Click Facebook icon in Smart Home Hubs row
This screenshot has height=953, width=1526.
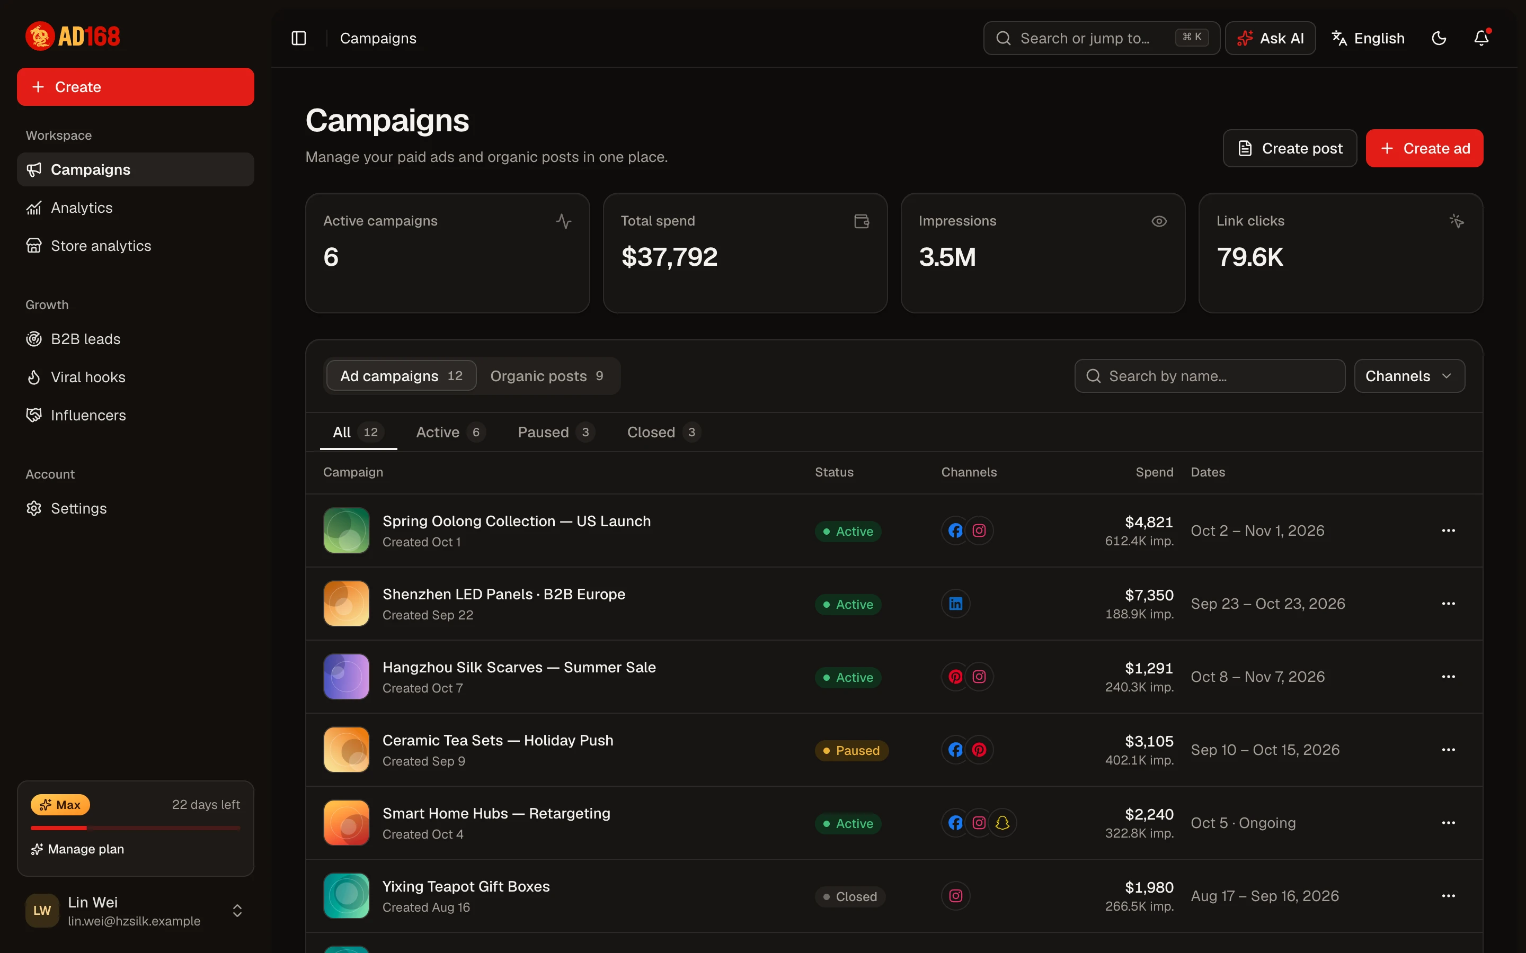(956, 823)
